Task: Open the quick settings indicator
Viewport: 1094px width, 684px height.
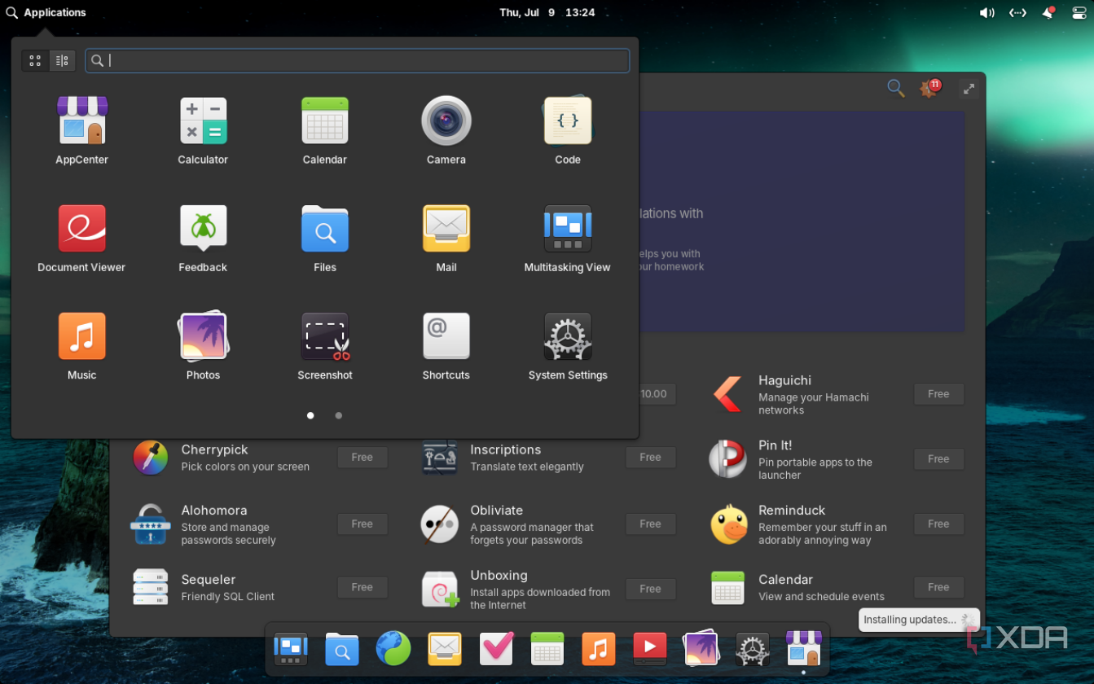Action: click(1079, 12)
